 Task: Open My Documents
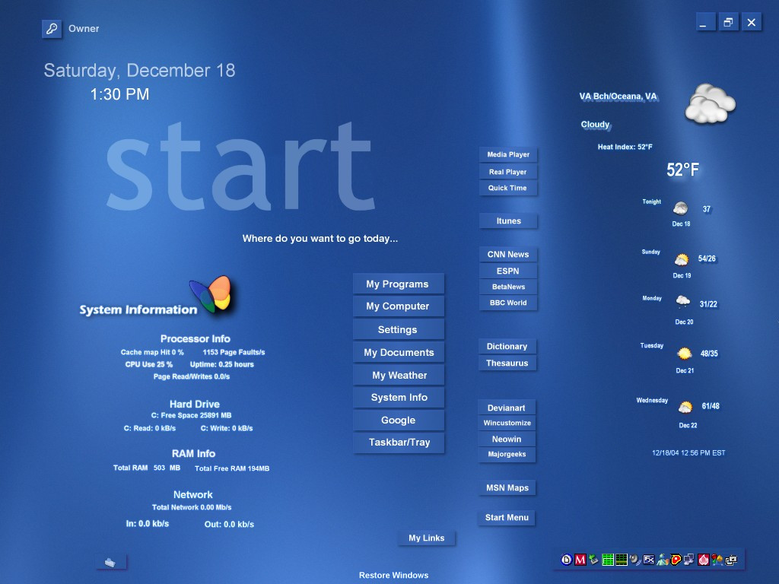pyautogui.click(x=399, y=352)
